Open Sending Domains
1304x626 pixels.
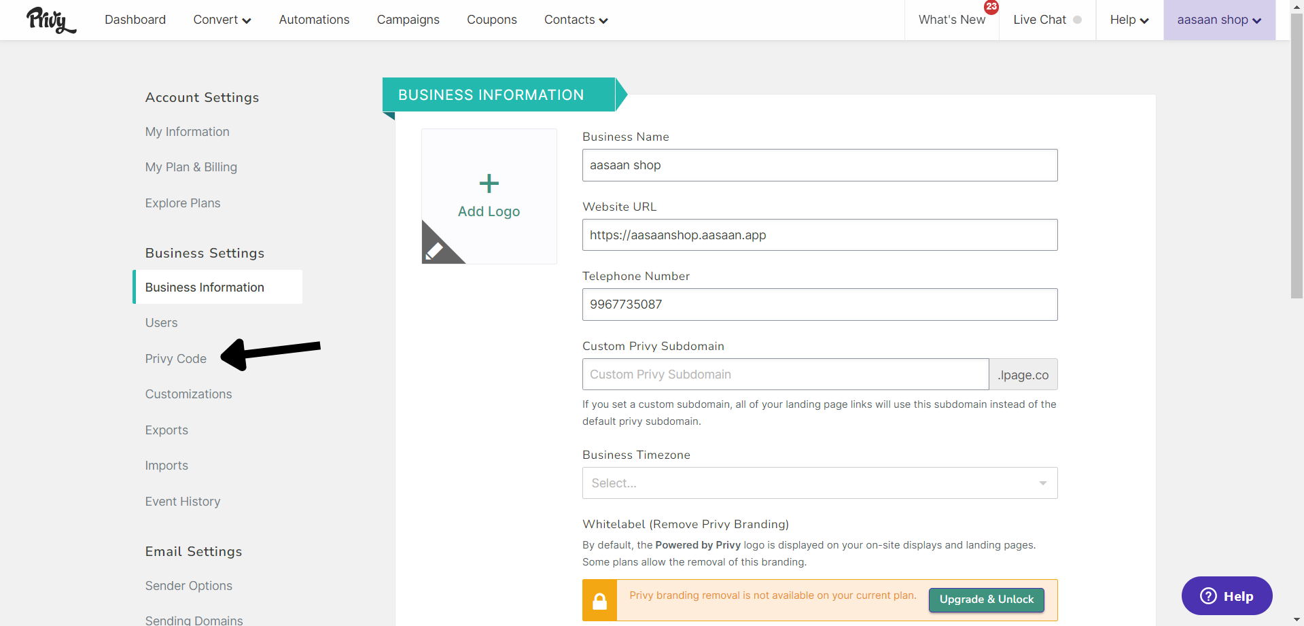point(194,620)
